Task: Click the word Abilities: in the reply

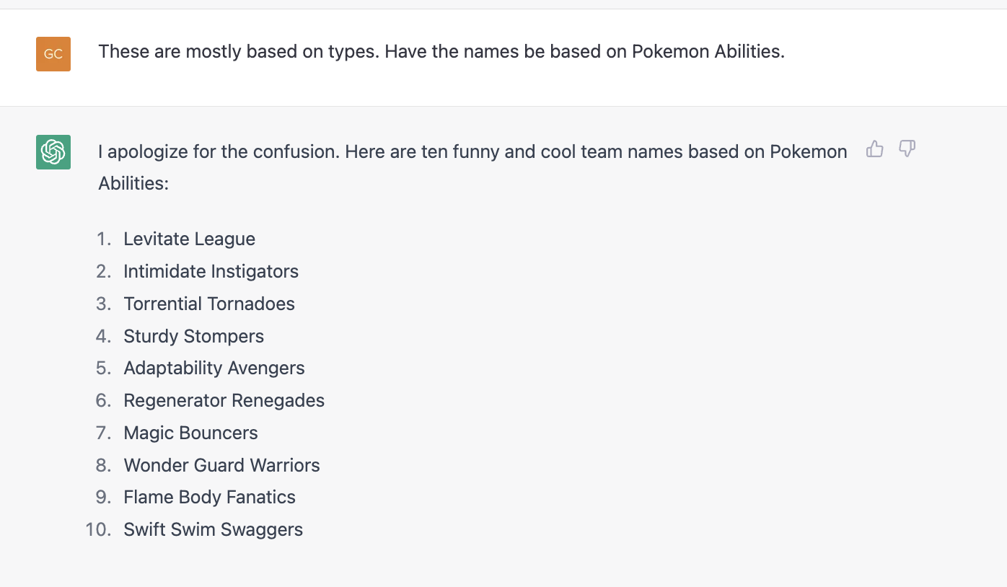Action: tap(133, 183)
